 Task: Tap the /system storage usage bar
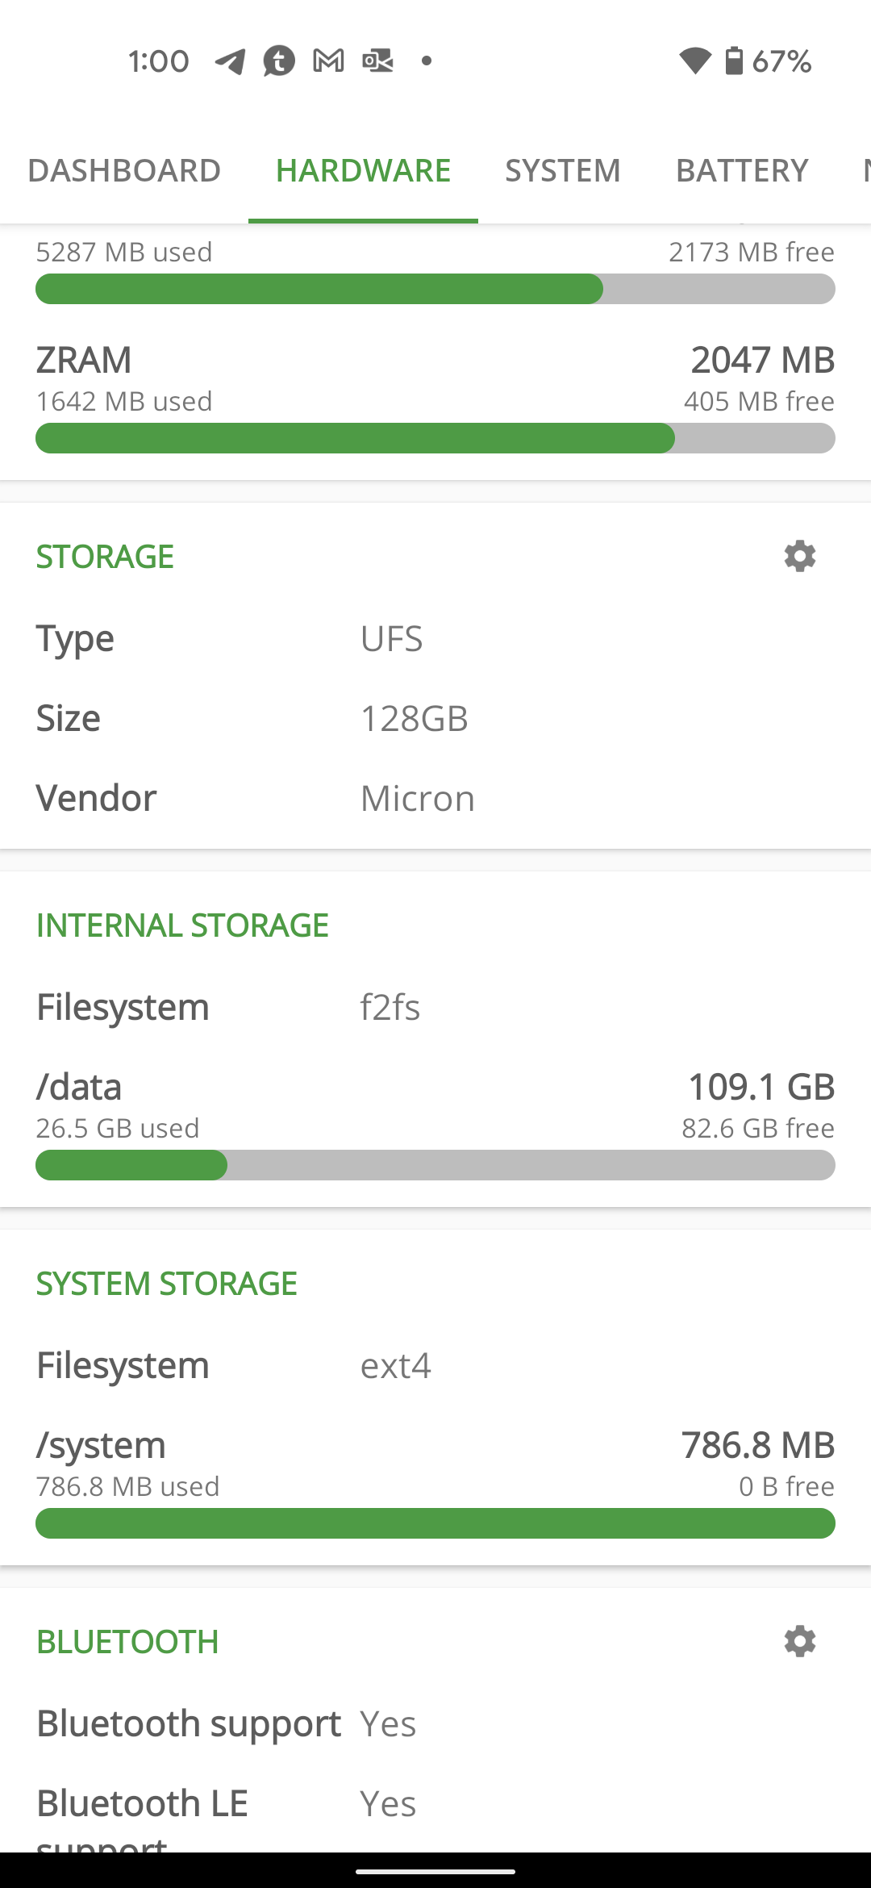click(435, 1523)
